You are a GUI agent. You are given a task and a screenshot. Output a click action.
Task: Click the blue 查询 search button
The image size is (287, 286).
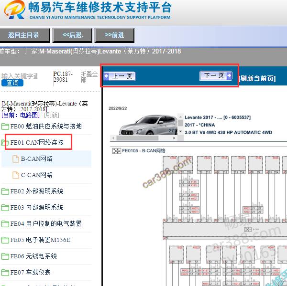12,83
